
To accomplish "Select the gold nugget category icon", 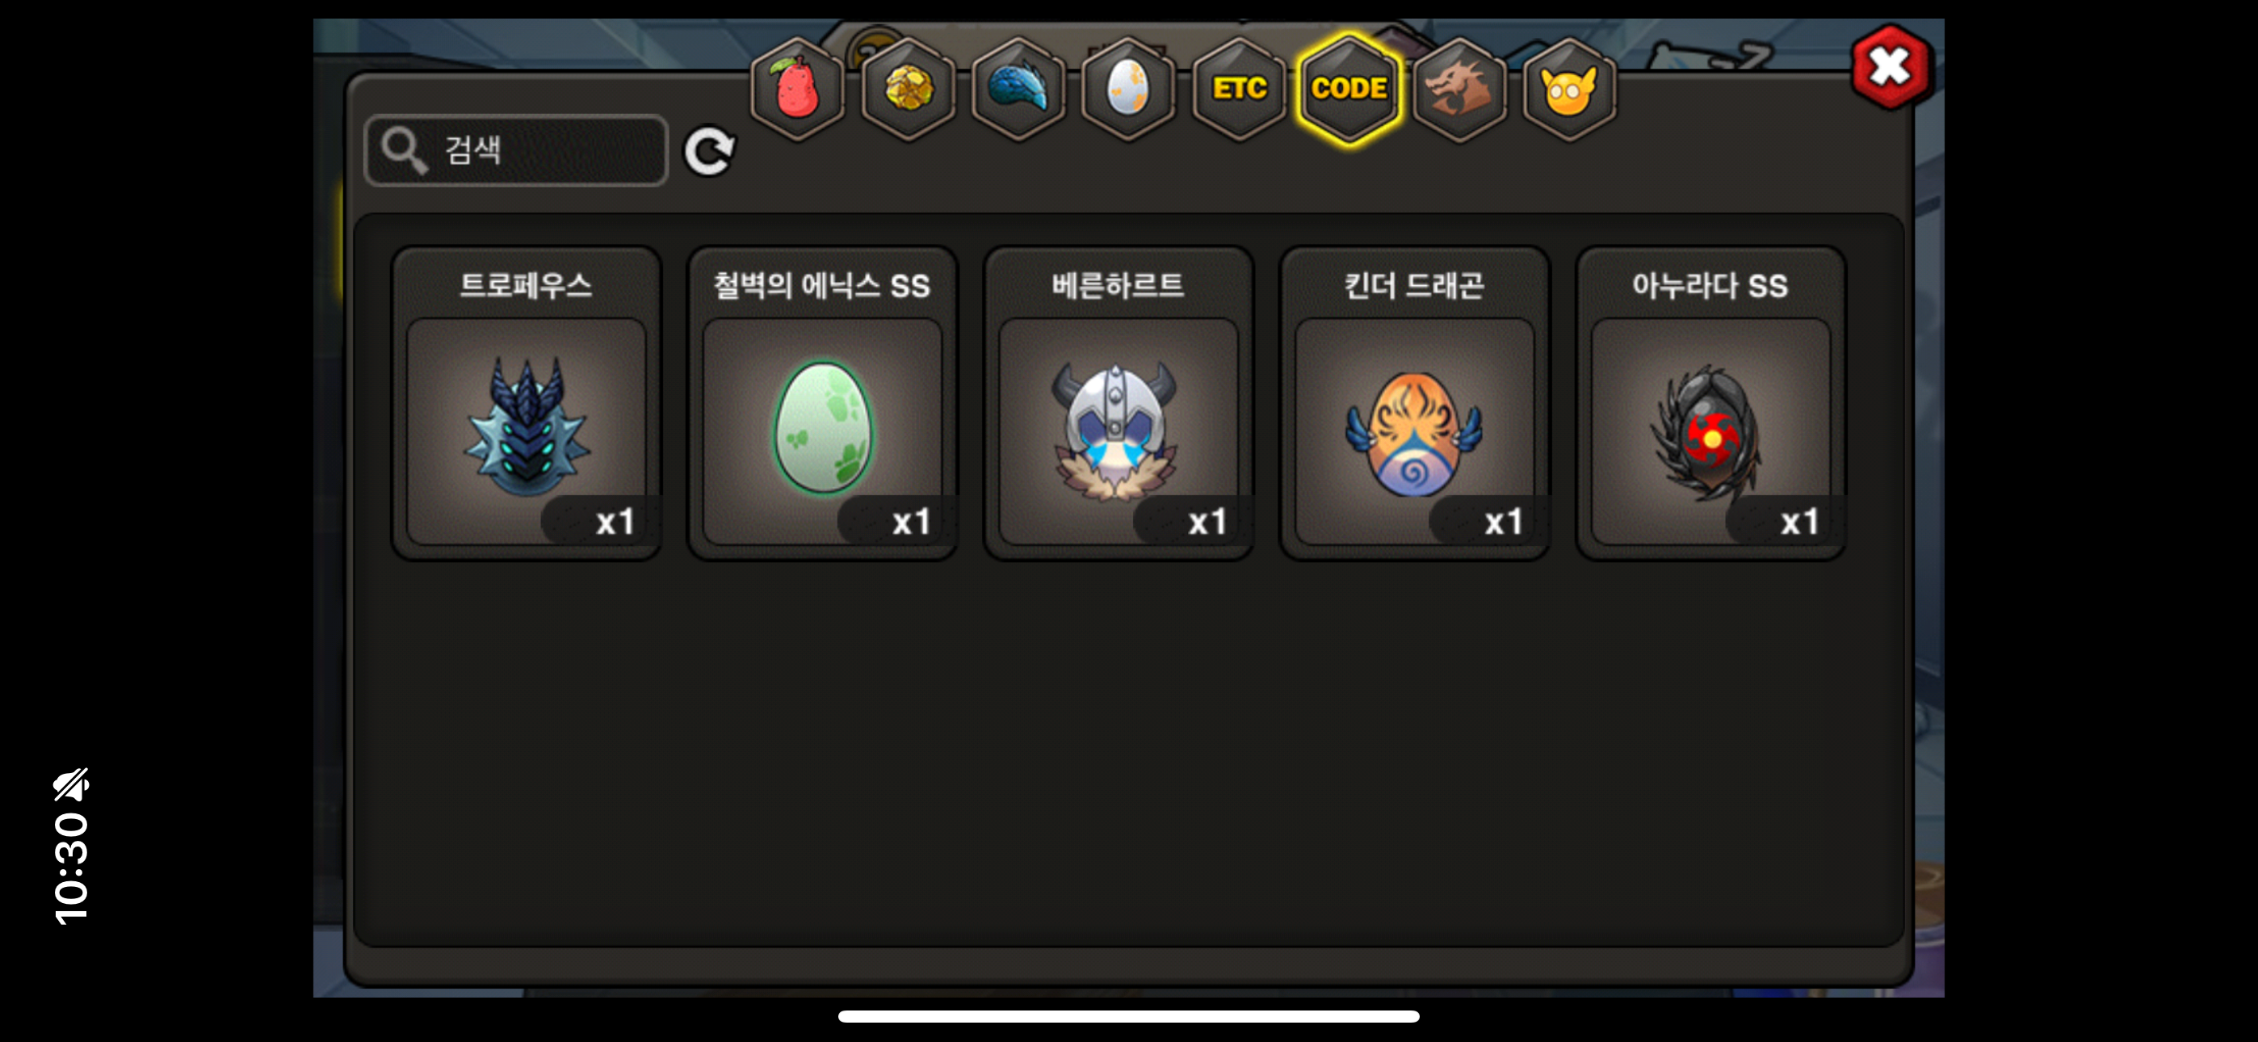I will point(908,89).
